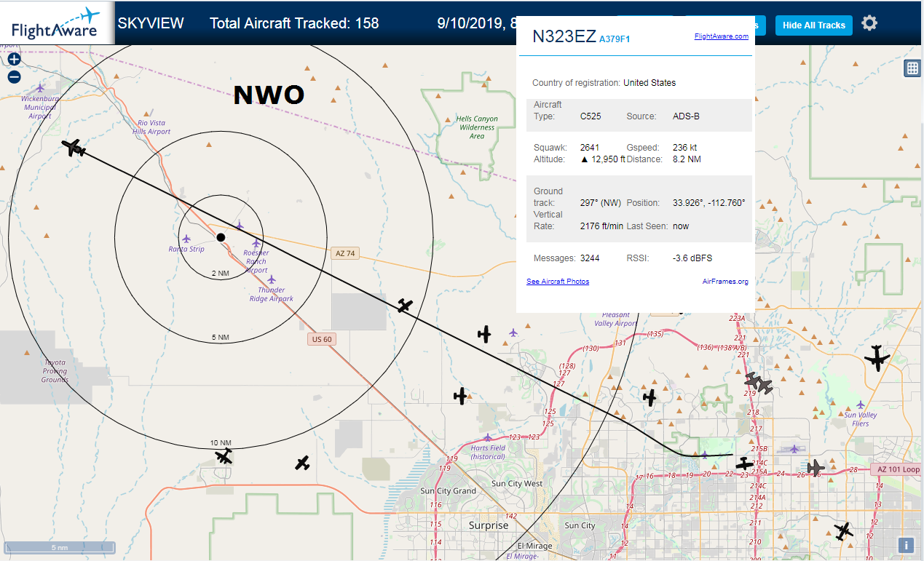Screen dimensions: 924x561
Task: Select the aircraft just below the 10 NM label
Action: click(224, 456)
